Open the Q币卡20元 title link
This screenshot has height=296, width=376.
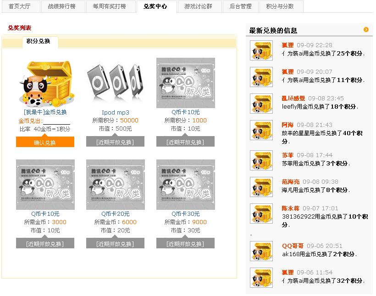coord(116,214)
